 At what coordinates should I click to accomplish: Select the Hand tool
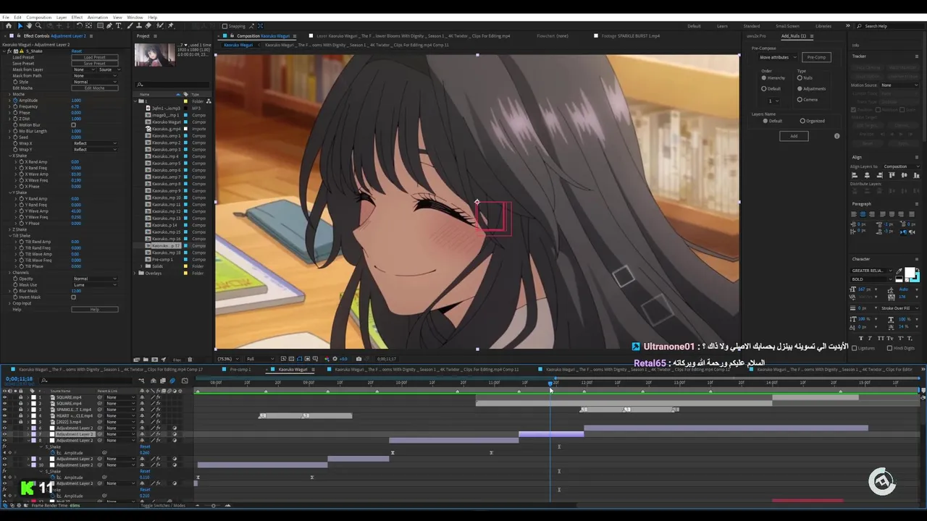pos(29,25)
